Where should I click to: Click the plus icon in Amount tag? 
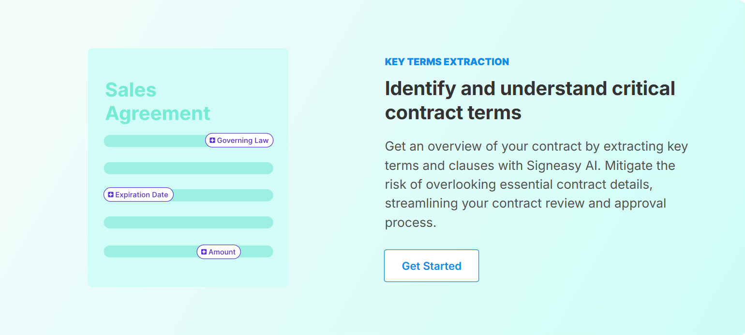[203, 251]
